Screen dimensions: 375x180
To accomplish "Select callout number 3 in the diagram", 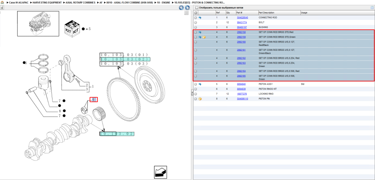I will (87, 90).
